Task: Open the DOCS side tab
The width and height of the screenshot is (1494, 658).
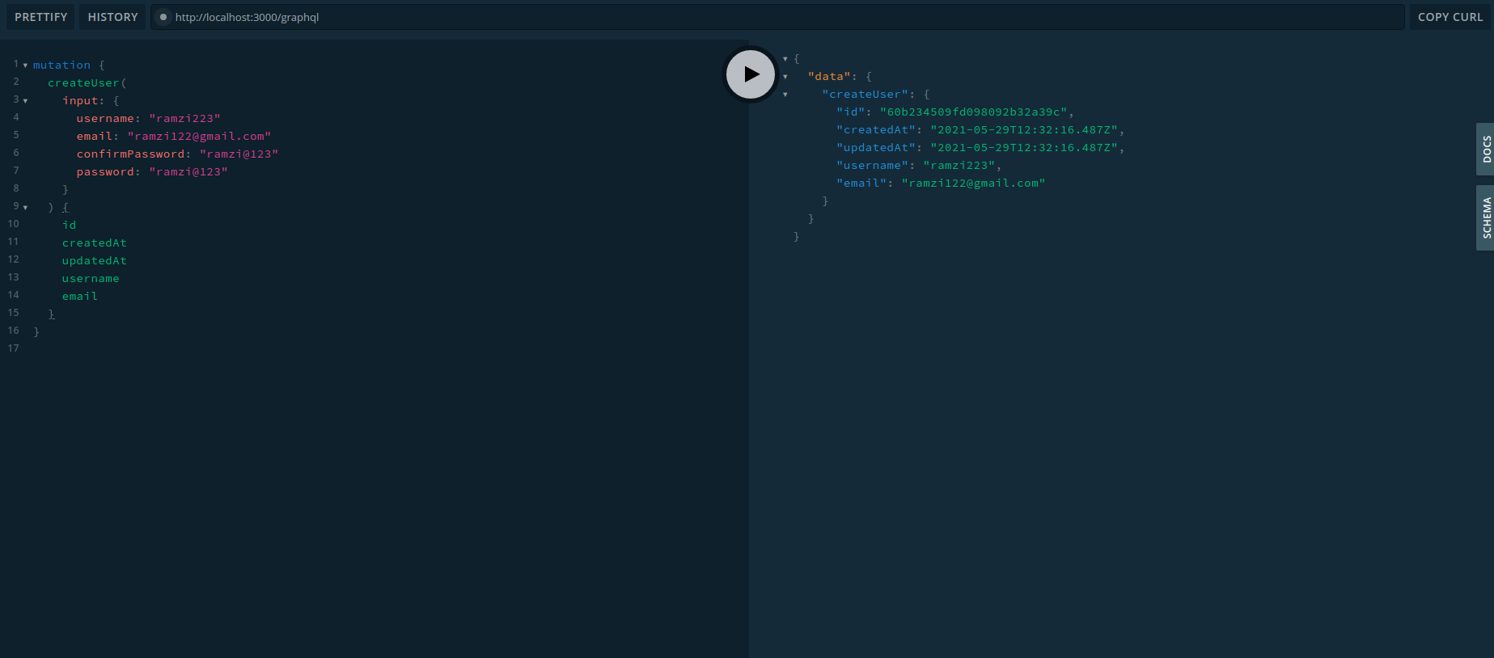Action: click(1485, 150)
